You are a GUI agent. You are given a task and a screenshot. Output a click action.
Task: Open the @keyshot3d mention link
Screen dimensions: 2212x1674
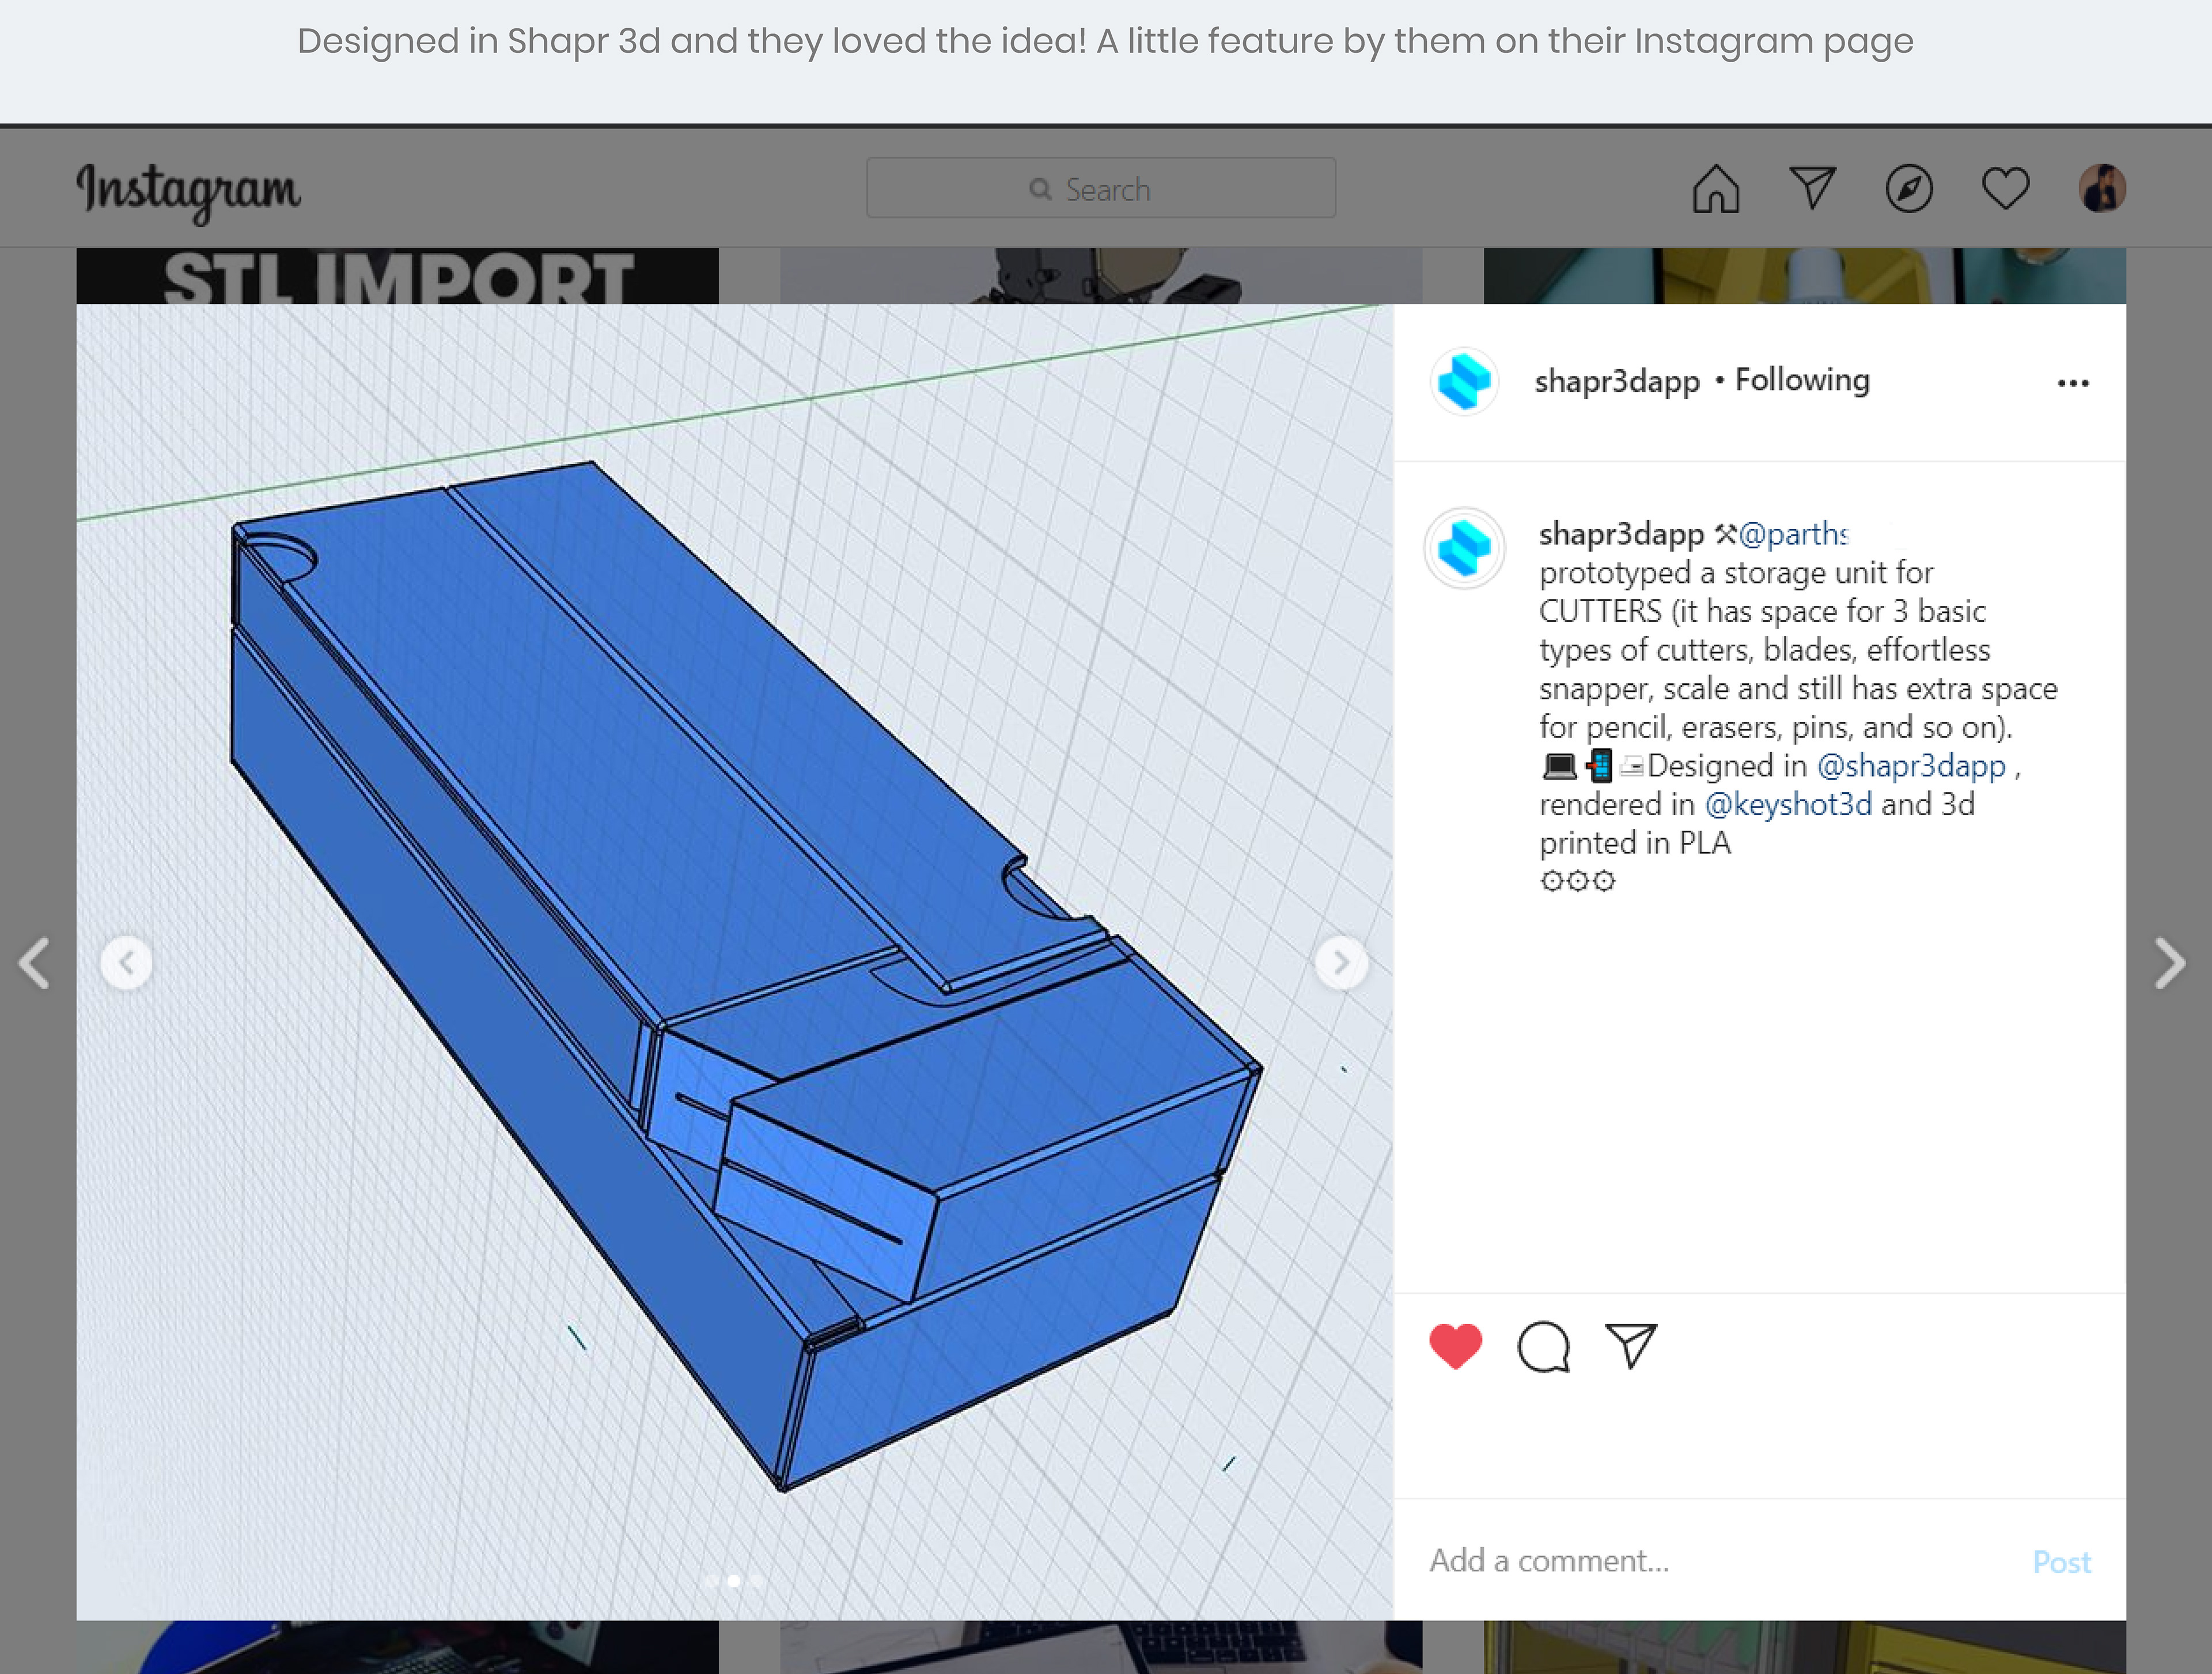tap(1788, 804)
